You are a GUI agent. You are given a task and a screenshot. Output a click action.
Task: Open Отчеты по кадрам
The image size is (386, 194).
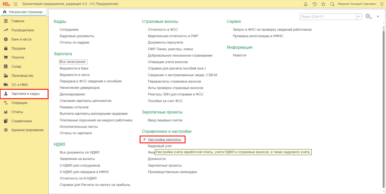click(x=74, y=42)
